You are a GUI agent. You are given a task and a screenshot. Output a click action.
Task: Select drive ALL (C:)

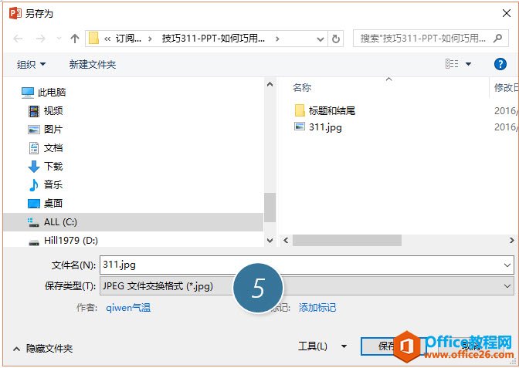133,222
